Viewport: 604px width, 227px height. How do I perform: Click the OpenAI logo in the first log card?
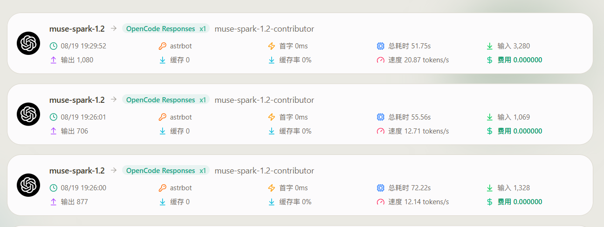point(28,43)
